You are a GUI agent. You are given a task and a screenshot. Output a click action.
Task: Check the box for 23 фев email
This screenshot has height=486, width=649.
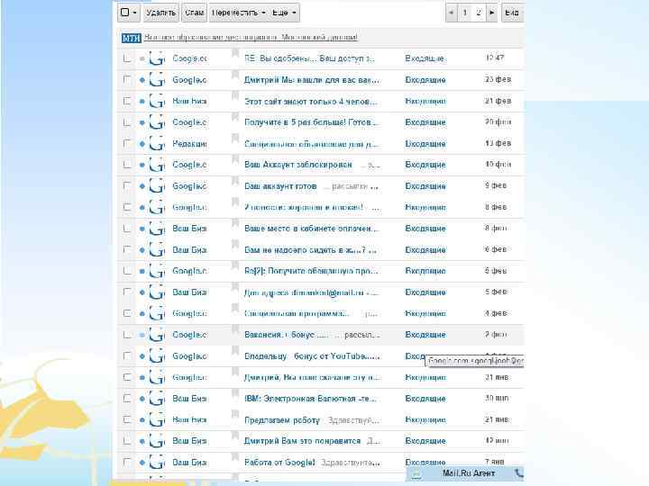[x=127, y=79]
